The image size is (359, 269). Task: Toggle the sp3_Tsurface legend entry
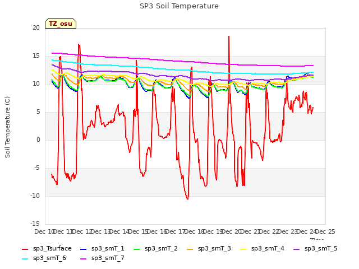(47, 249)
